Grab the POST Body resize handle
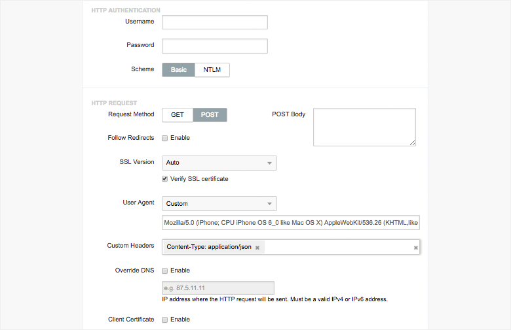The image size is (511, 330). [413, 142]
